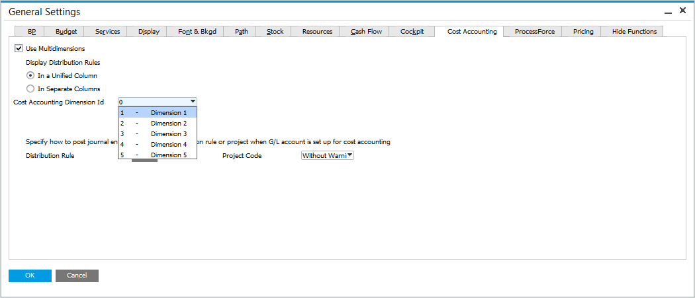The width and height of the screenshot is (695, 298).
Task: Open the Budget tab
Action: coord(66,32)
